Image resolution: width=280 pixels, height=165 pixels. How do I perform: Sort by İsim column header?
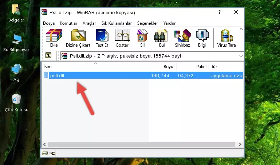pos(95,67)
